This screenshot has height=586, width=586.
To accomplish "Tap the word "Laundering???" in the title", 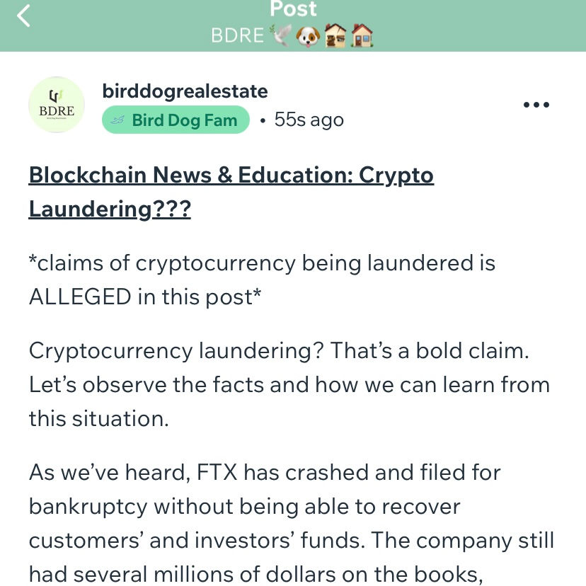I will (110, 209).
